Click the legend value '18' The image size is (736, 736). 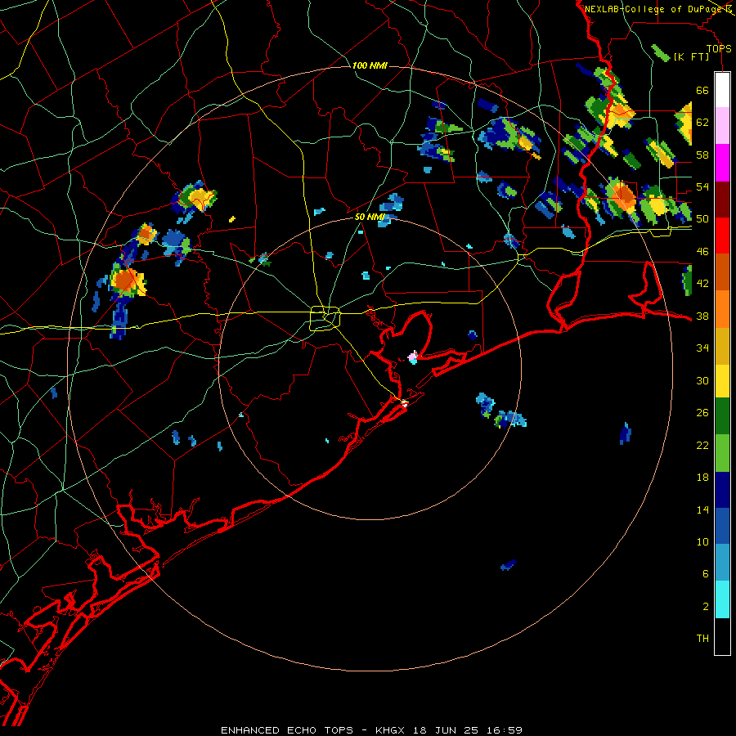[x=702, y=478]
